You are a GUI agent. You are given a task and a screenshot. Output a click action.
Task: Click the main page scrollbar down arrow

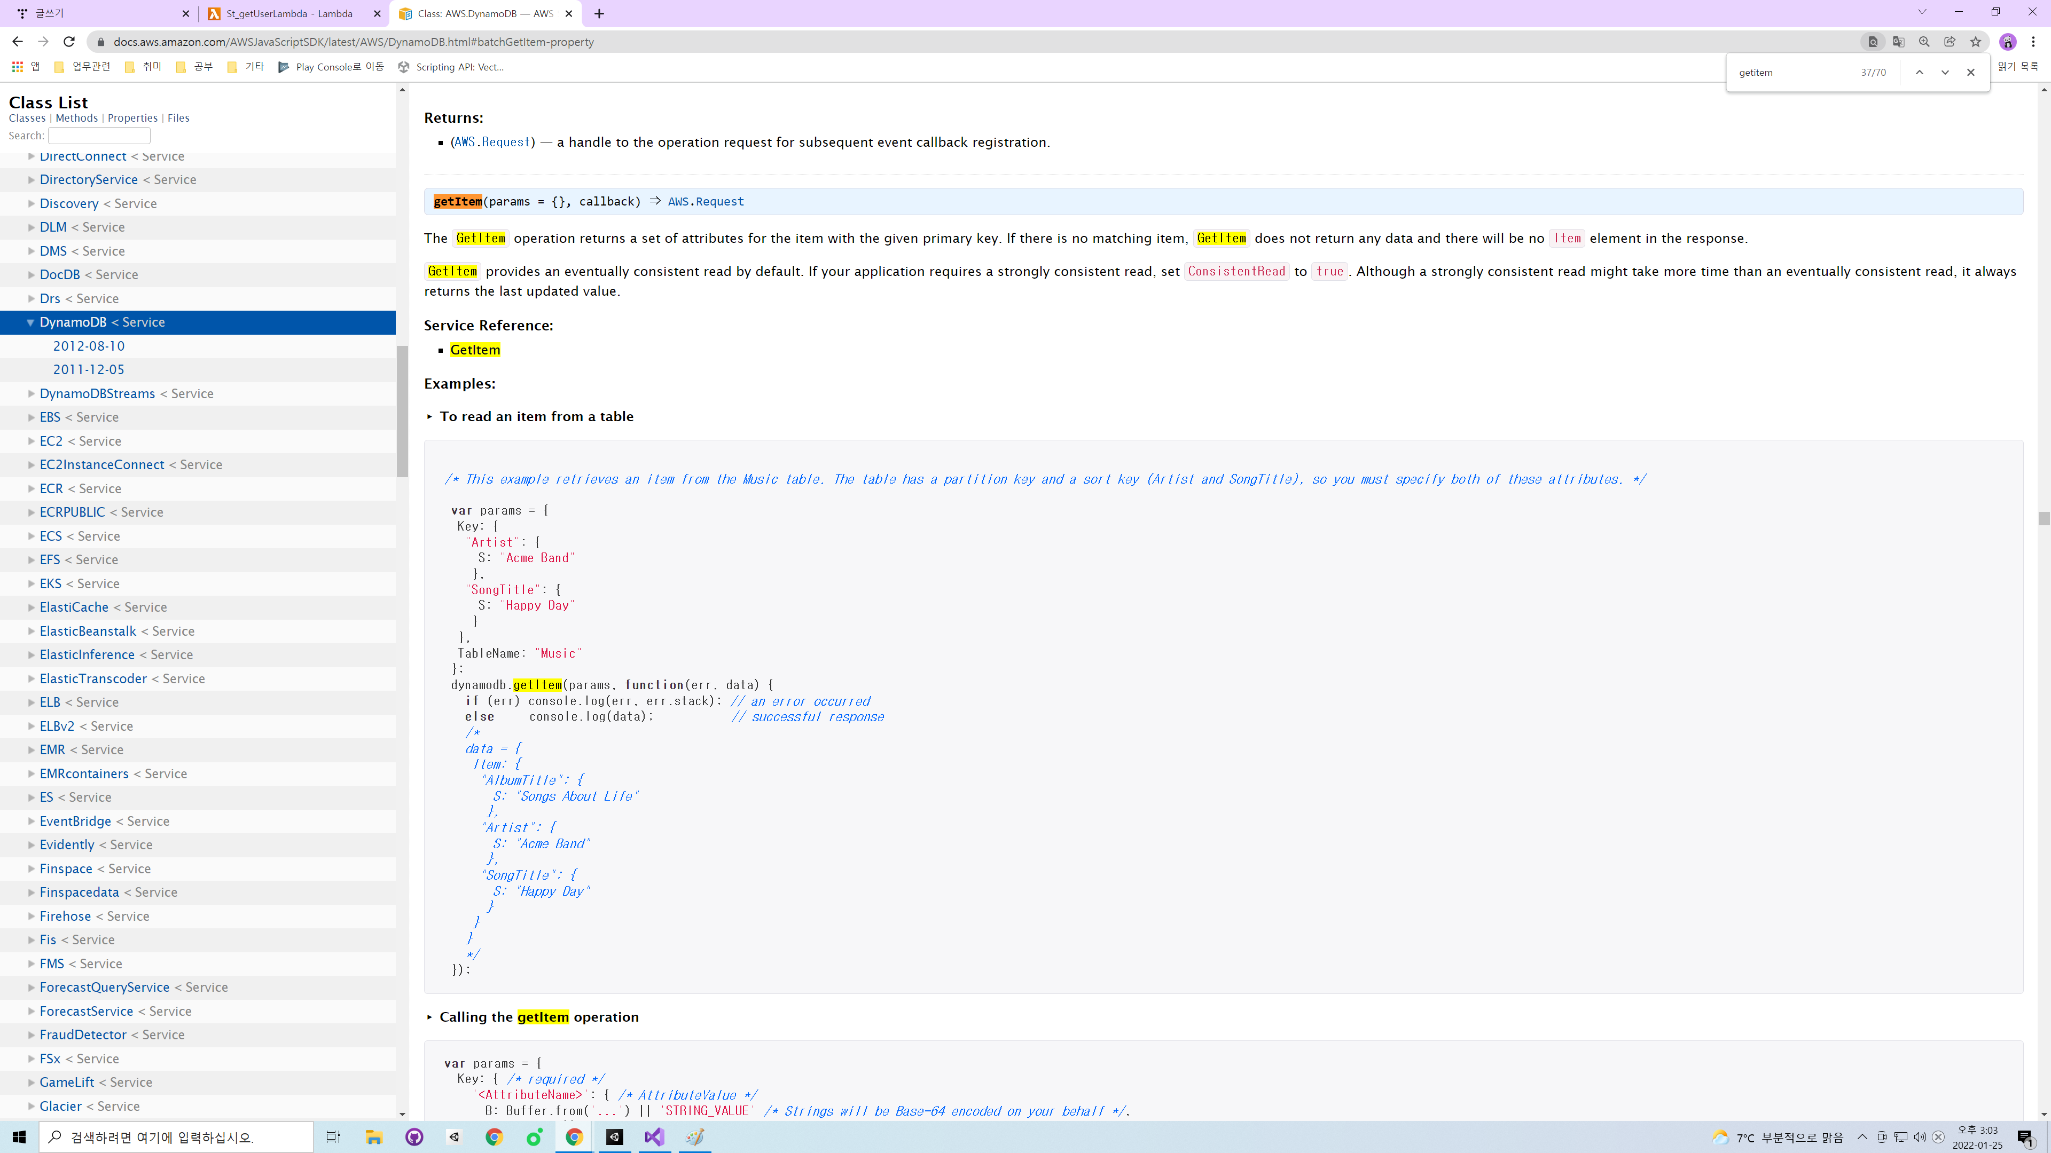coord(2043,1114)
